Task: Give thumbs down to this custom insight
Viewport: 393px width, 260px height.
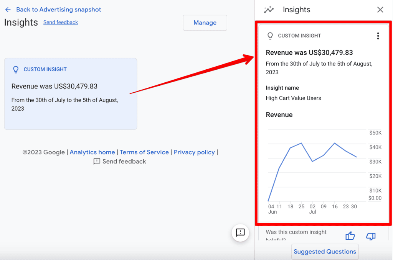Action: [x=371, y=236]
